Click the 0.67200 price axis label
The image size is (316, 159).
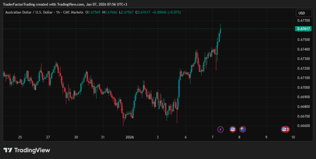pos(303,68)
